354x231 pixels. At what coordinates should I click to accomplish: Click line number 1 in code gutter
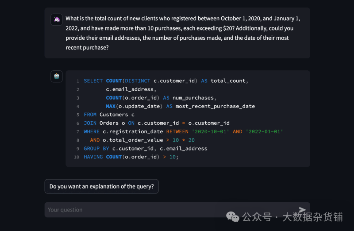(x=77, y=81)
